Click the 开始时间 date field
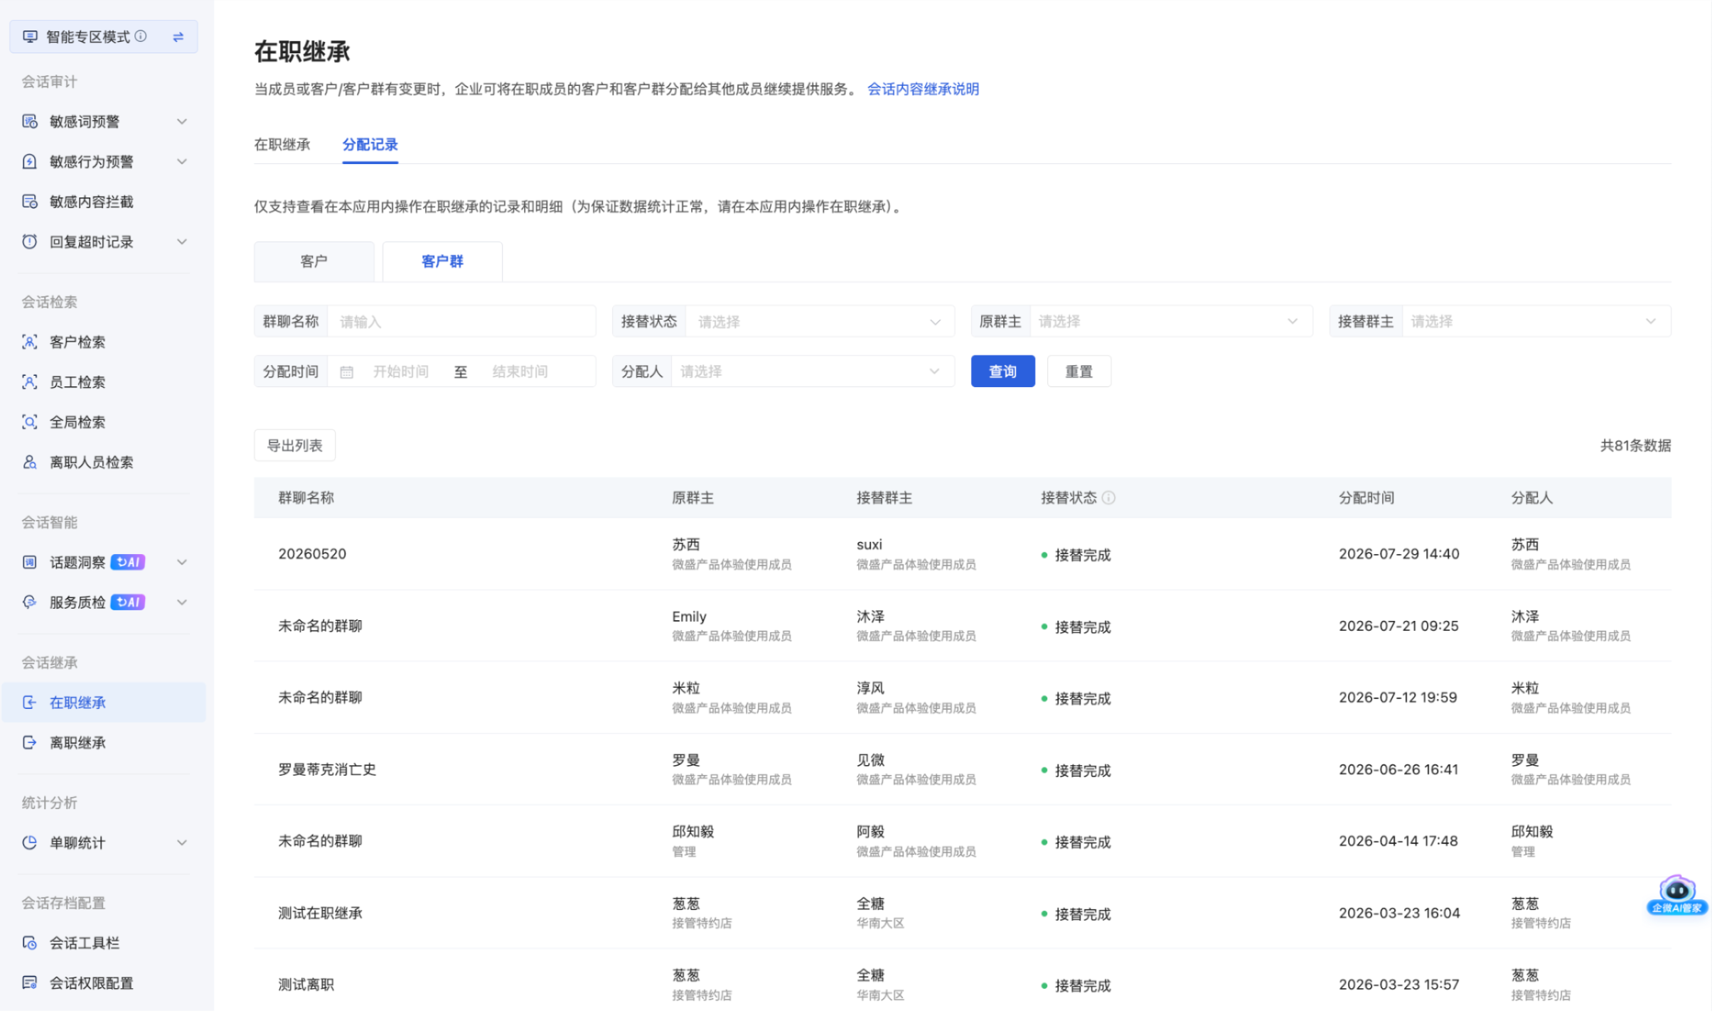The height and width of the screenshot is (1013, 1712). [401, 372]
